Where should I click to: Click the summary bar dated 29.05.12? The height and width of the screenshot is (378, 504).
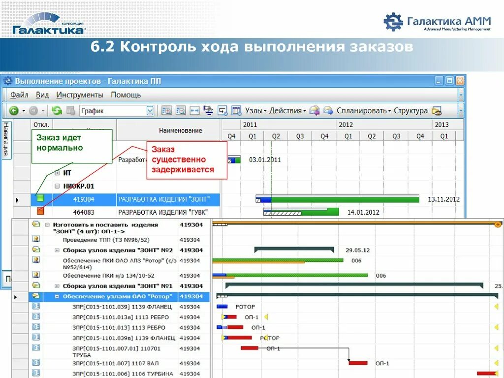[294, 250]
